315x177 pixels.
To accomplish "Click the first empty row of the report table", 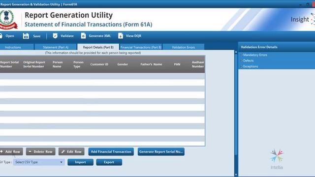I will 102,76.
